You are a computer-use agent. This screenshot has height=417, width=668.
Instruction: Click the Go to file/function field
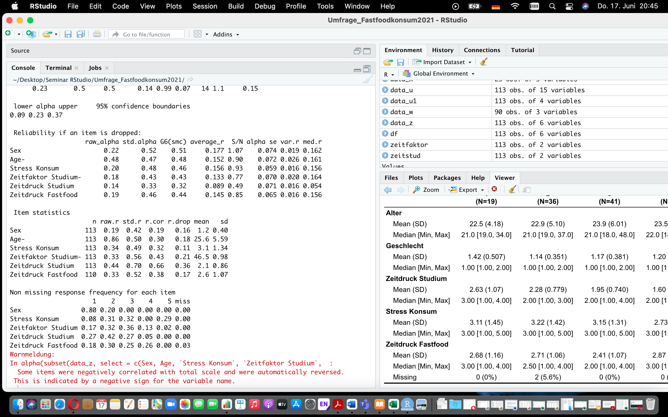[147, 34]
